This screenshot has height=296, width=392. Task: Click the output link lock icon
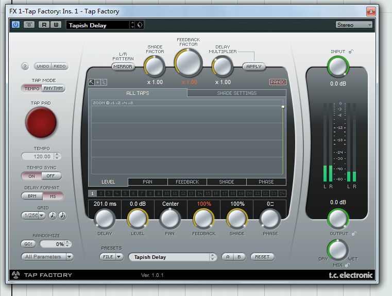tap(354, 234)
